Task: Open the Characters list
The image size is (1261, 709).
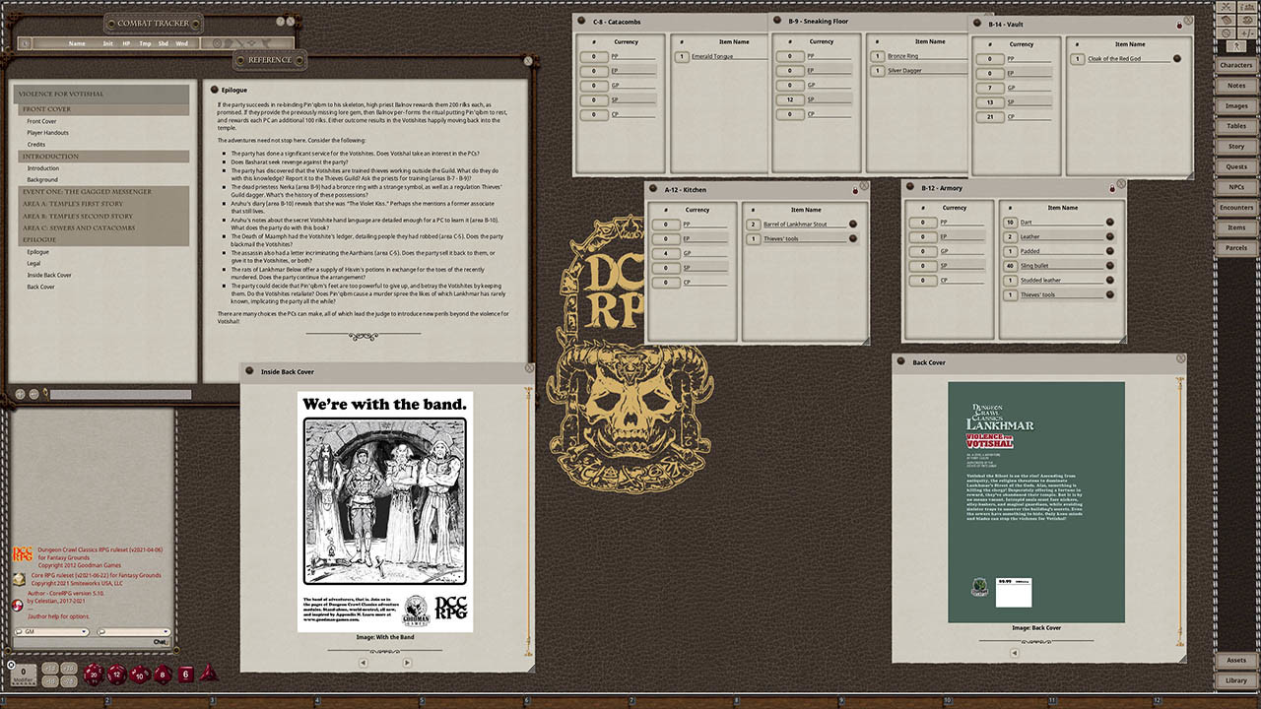Action: point(1236,64)
